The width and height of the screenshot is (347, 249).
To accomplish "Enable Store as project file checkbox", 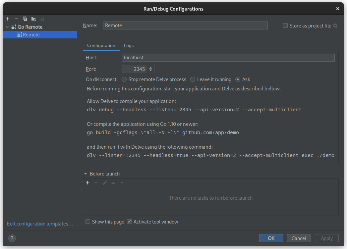I will click(285, 26).
